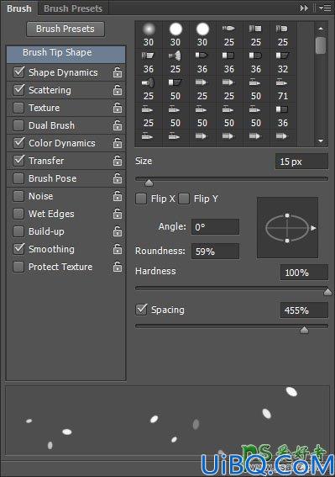This screenshot has width=335, height=477.
Task: Click the Hardness slider handle
Action: [x=327, y=292]
